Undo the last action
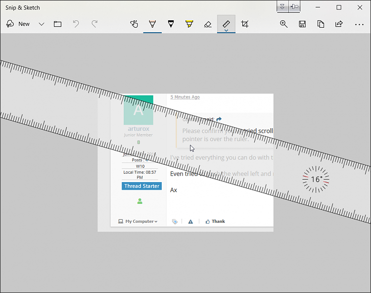 pos(76,24)
